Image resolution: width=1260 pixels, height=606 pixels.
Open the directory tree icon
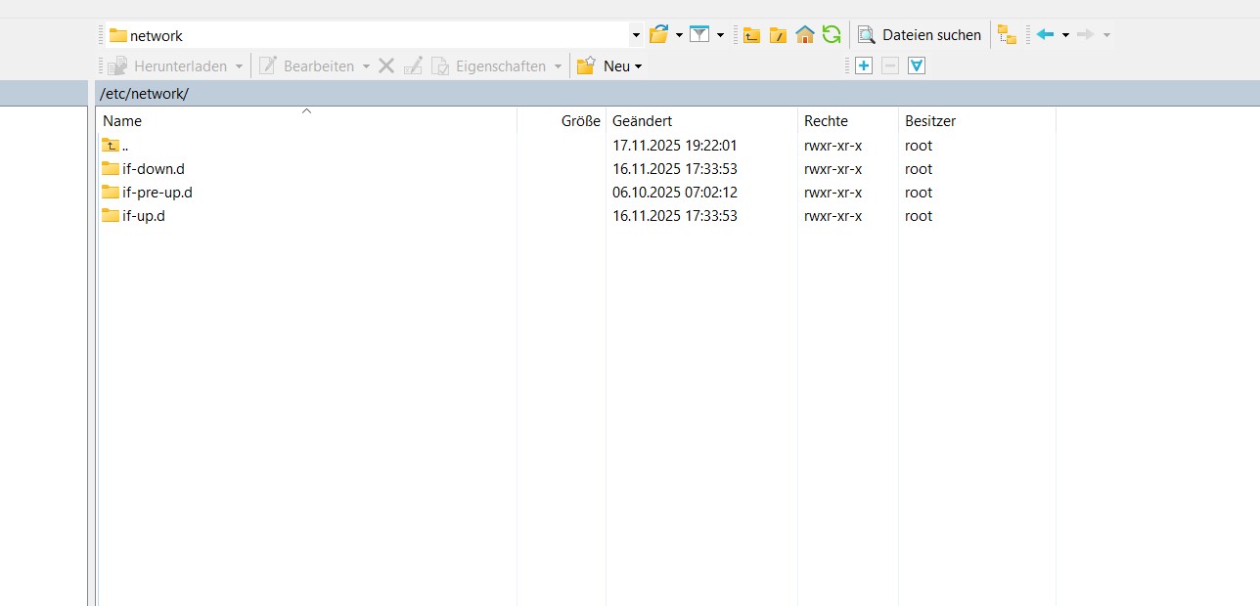[1007, 35]
